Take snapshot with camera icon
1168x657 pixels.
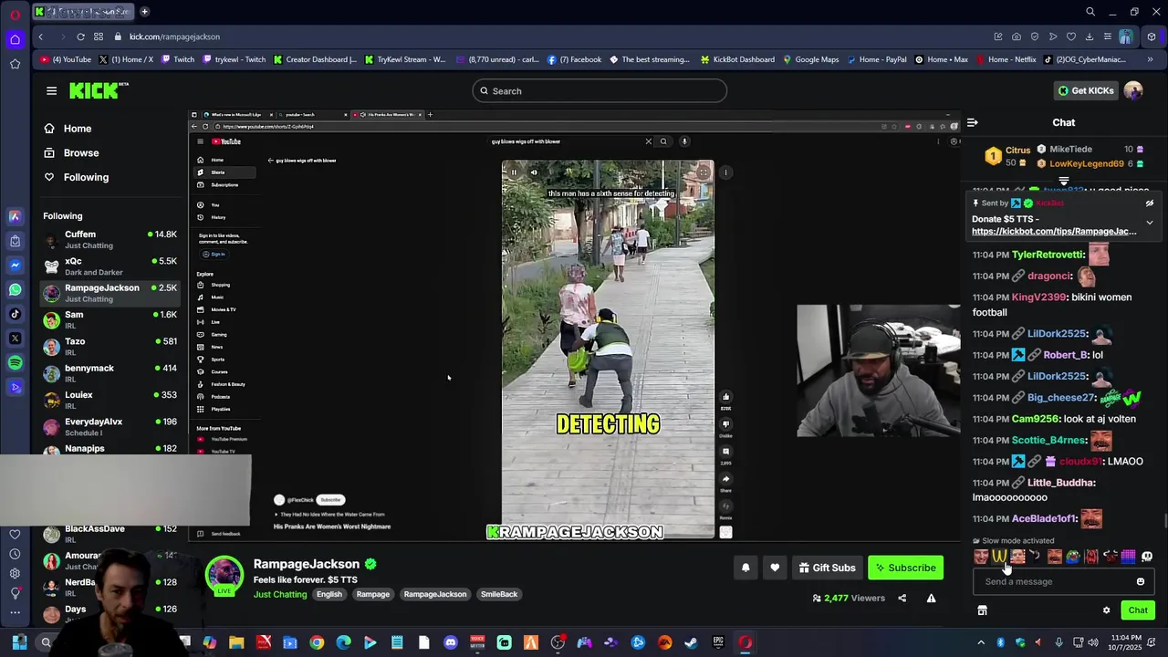(1016, 36)
